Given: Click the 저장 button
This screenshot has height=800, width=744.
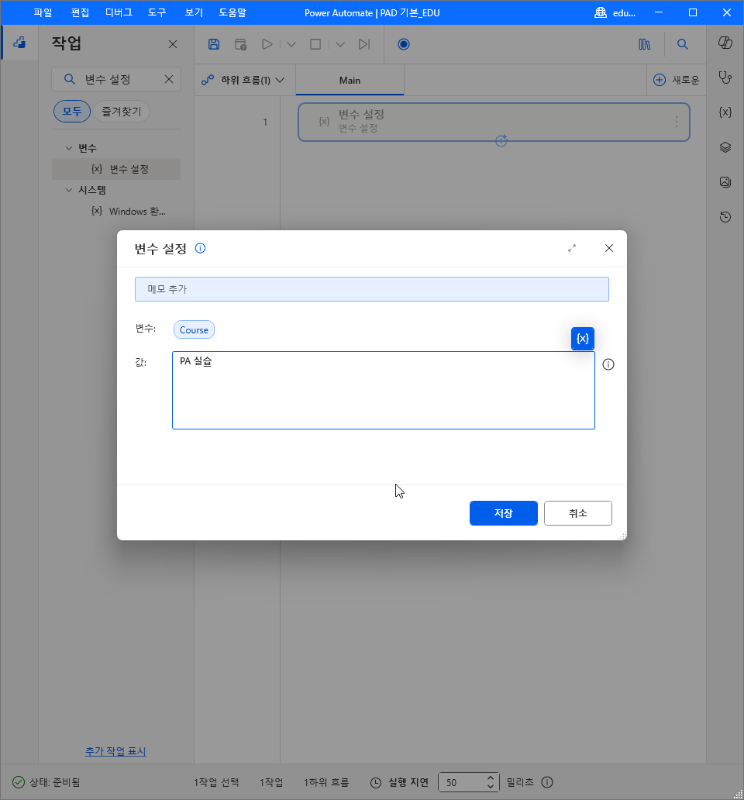Looking at the screenshot, I should click(x=503, y=513).
